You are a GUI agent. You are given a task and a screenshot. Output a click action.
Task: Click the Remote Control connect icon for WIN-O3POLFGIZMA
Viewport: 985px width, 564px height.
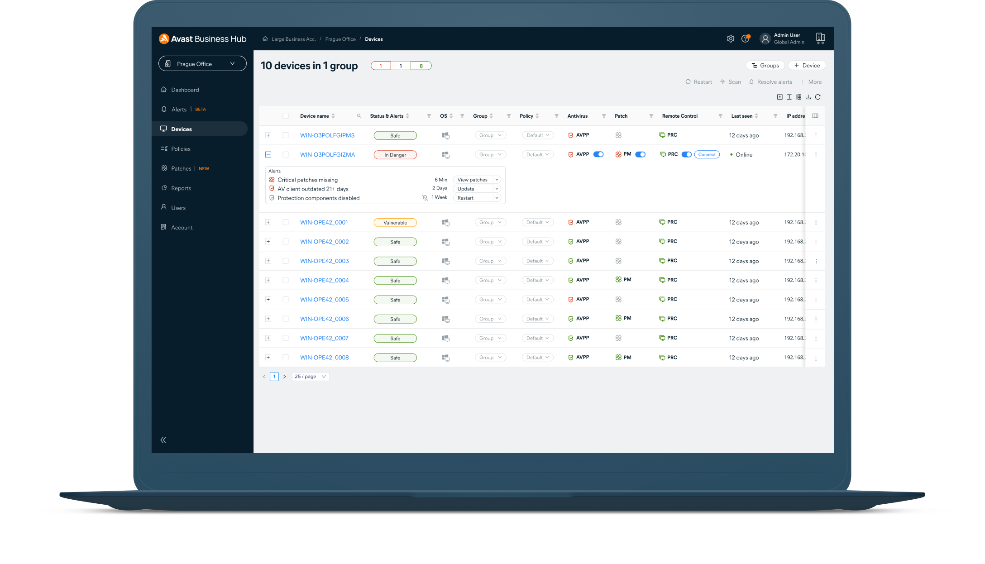tap(706, 154)
